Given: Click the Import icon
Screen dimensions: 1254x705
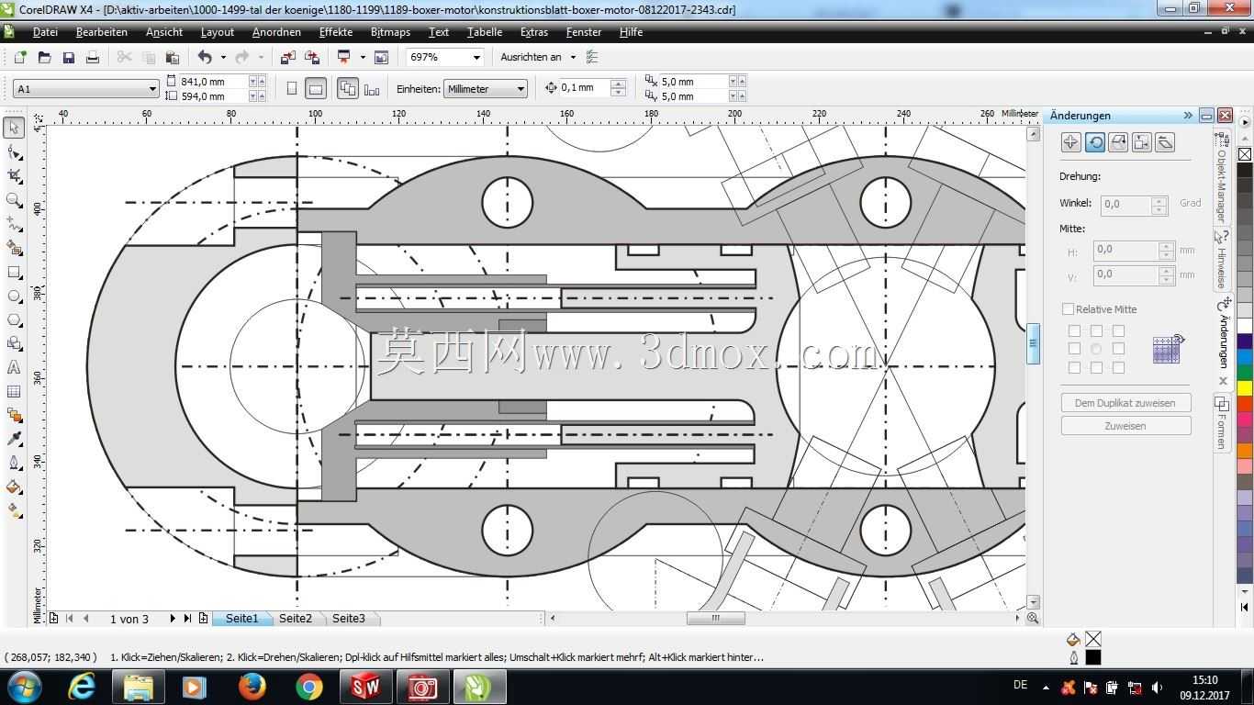Looking at the screenshot, I should point(287,57).
